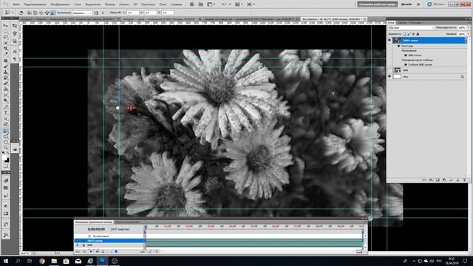Convert to frame animation button

pyautogui.click(x=358, y=251)
